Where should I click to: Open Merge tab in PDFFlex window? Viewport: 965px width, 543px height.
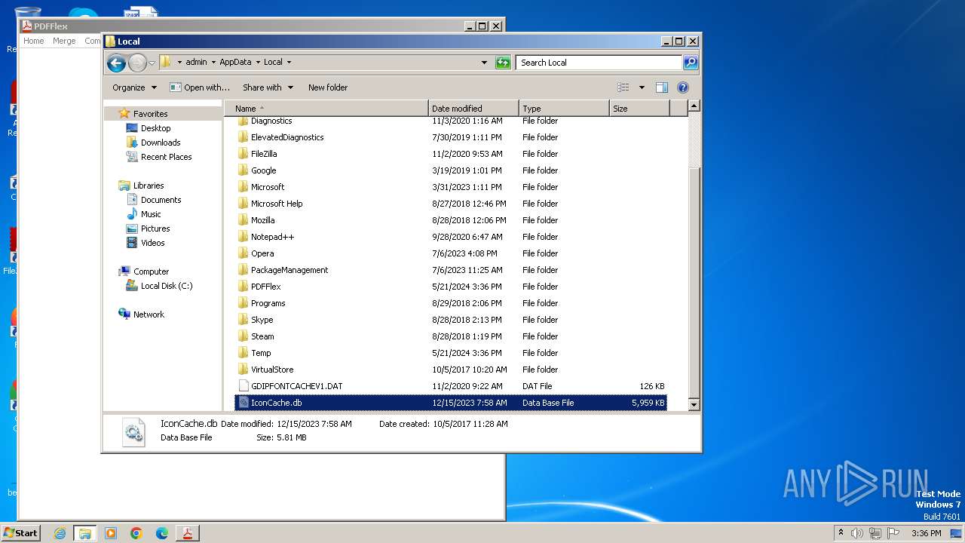[x=64, y=41]
